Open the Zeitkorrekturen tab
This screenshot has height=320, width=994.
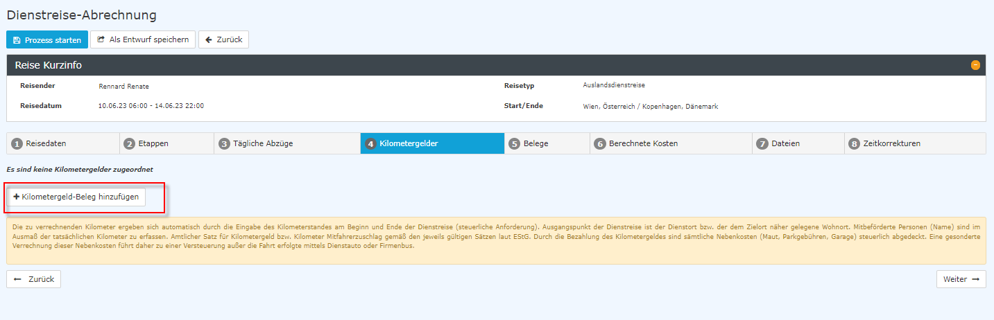pyautogui.click(x=914, y=143)
